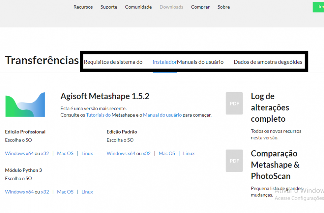Download Edição Padrão x32 installer
Image resolution: width=324 pixels, height=213 pixels.
coord(147,153)
